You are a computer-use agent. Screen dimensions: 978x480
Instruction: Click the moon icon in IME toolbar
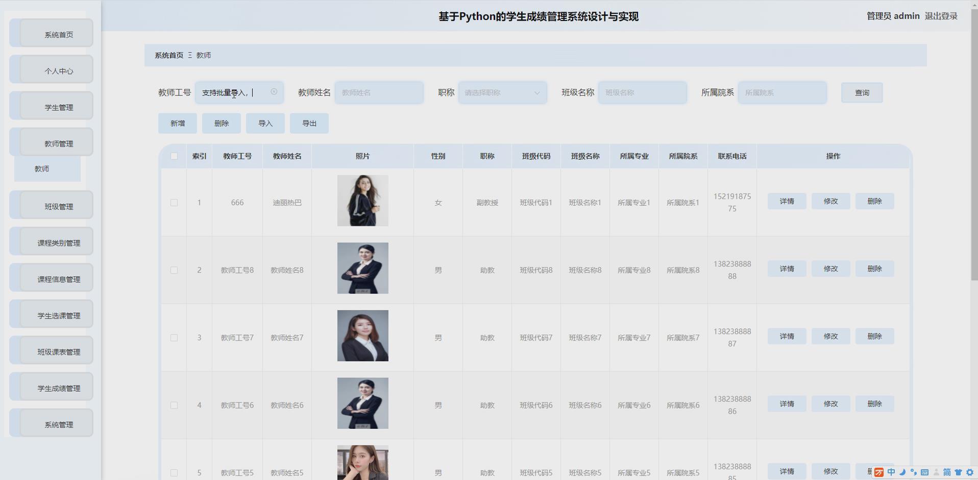tap(902, 472)
